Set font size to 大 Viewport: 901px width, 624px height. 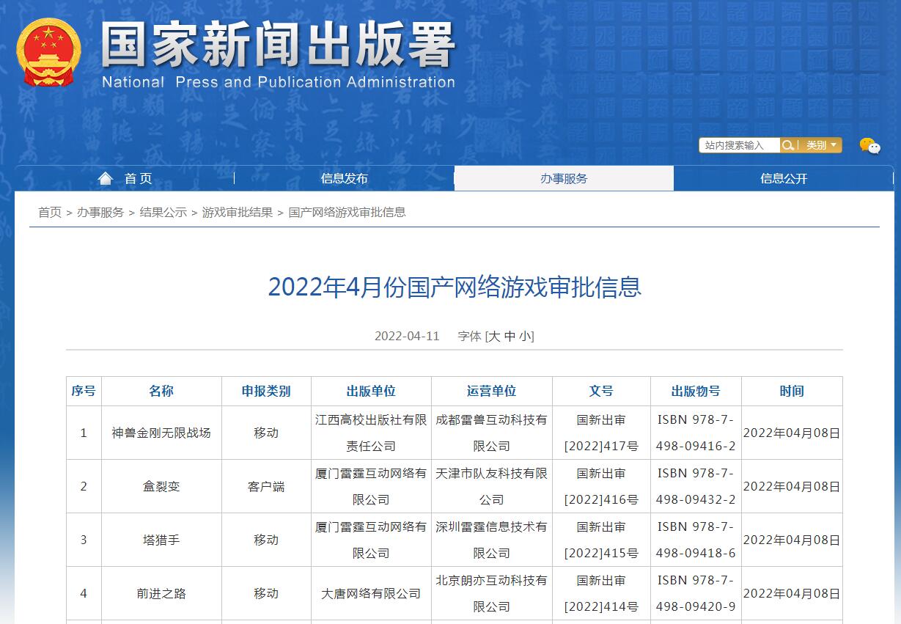(x=494, y=336)
